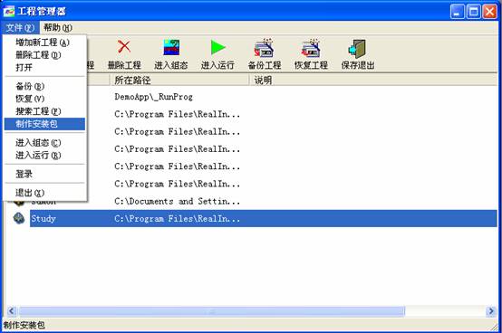Click the horizontal scrollbar left arrow

point(12,310)
